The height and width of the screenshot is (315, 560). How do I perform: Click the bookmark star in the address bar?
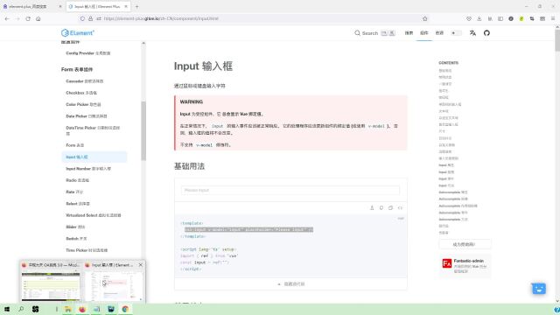(x=424, y=18)
